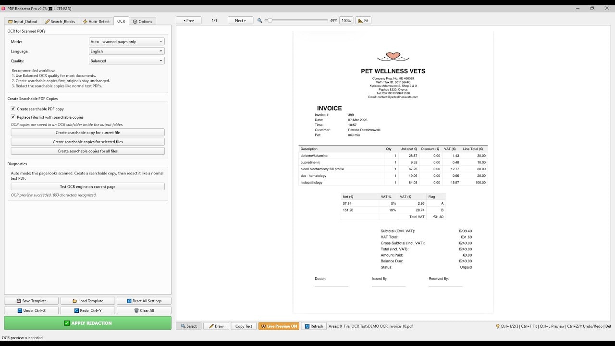Click the INVOICE title in the preview
615x346 pixels.
click(x=330, y=108)
